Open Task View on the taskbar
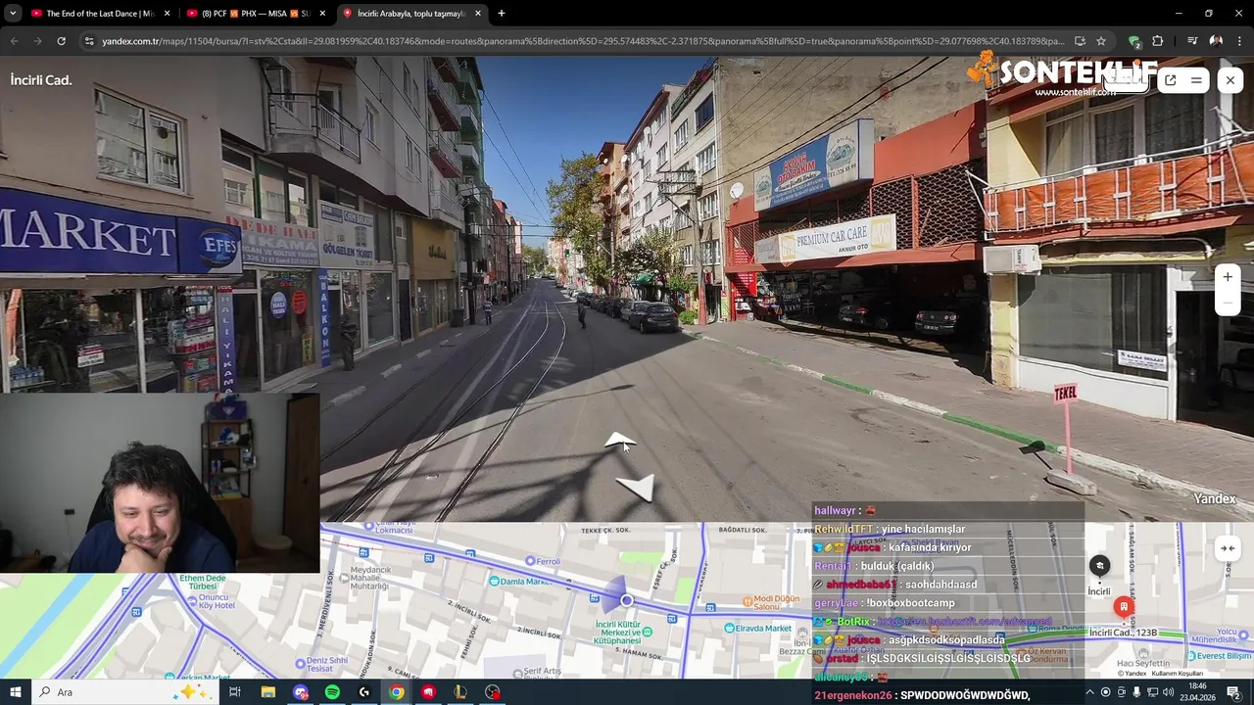The image size is (1254, 705). coord(235,692)
